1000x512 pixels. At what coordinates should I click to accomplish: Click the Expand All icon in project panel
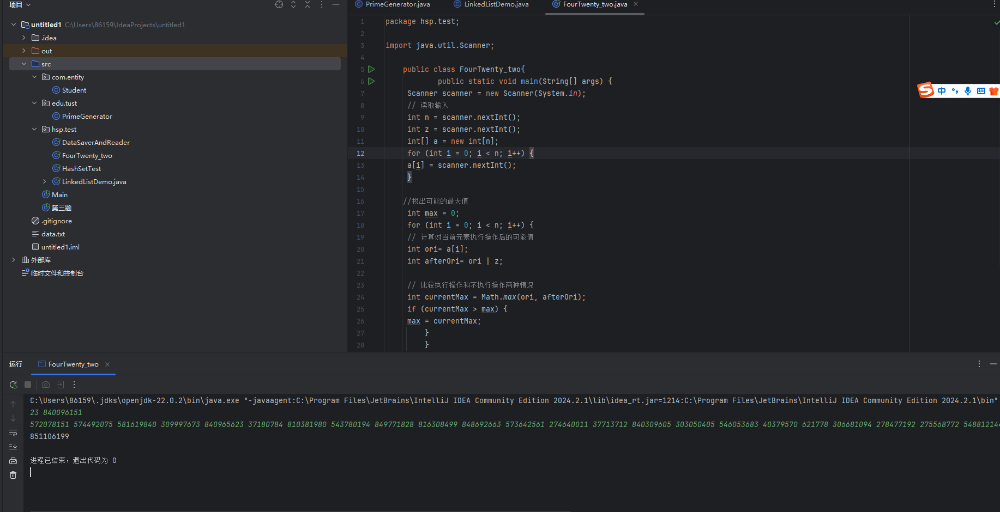click(x=293, y=4)
